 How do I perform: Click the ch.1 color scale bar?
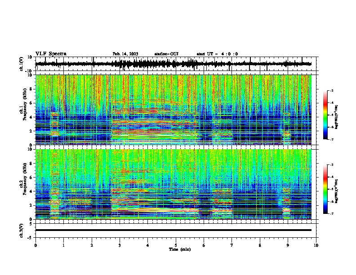tap(325, 115)
